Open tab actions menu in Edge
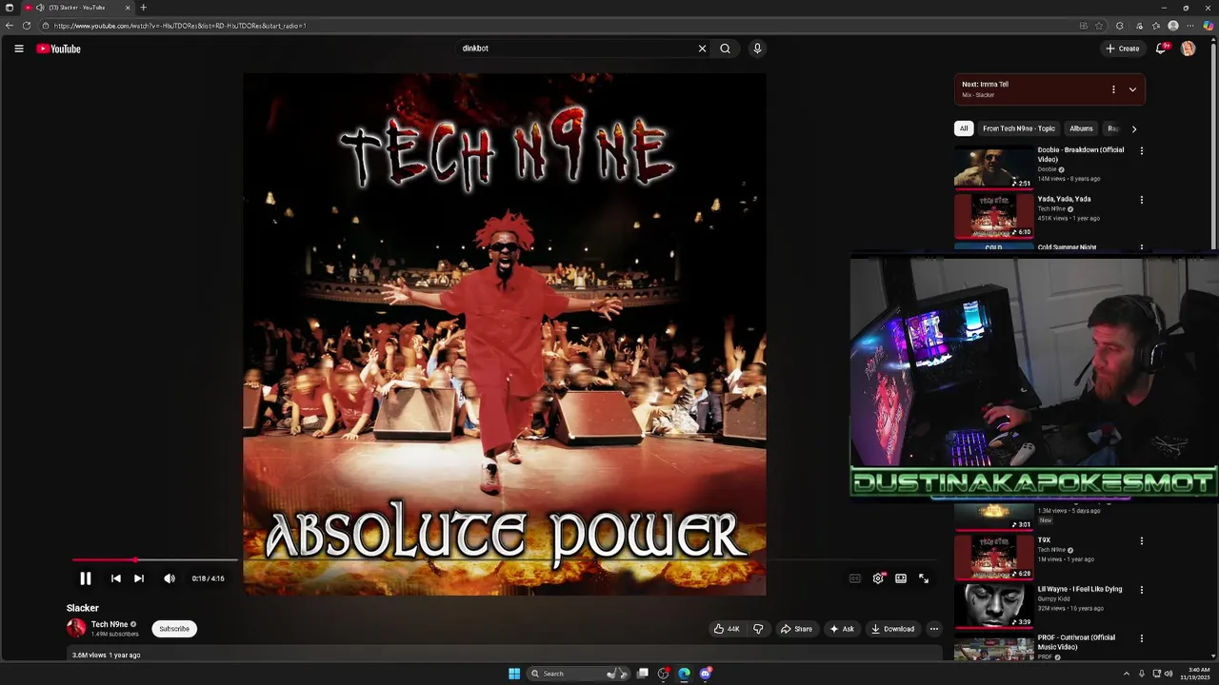1219x685 pixels. click(10, 8)
